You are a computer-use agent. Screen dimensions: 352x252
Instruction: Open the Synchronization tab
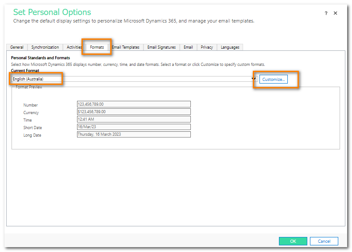click(45, 47)
